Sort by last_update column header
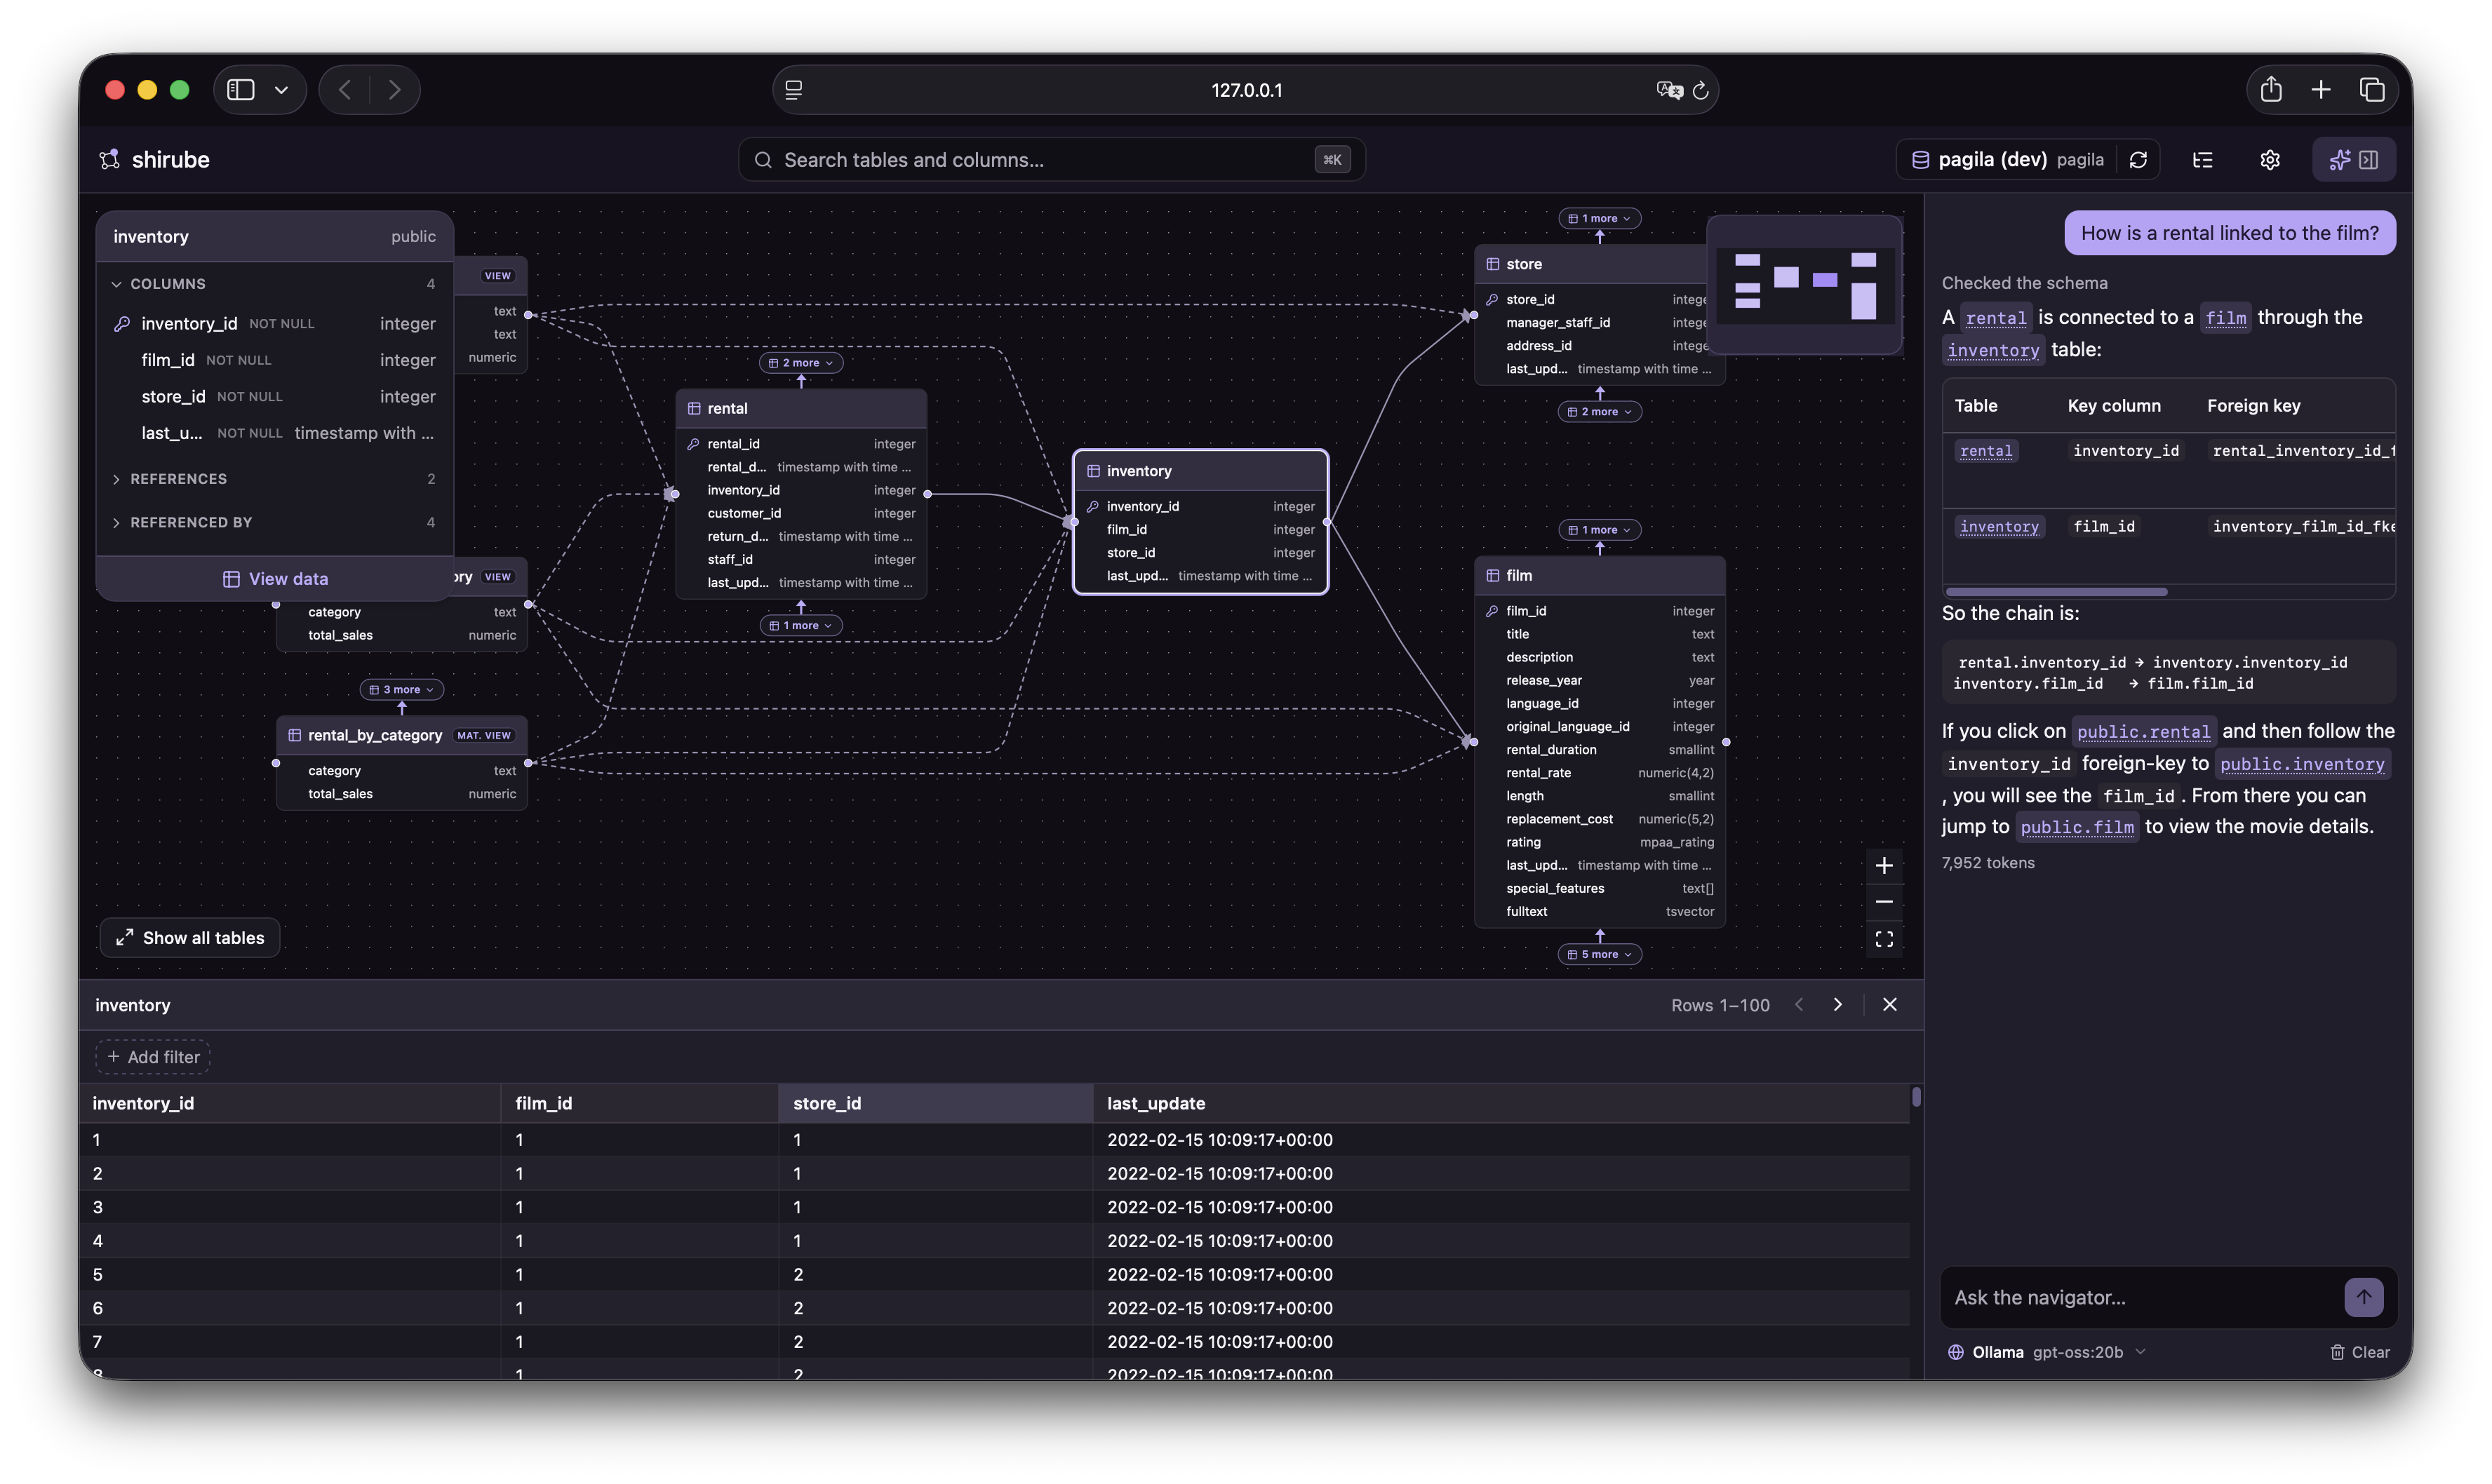 point(1501,1104)
